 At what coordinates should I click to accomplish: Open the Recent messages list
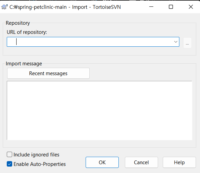point(48,73)
